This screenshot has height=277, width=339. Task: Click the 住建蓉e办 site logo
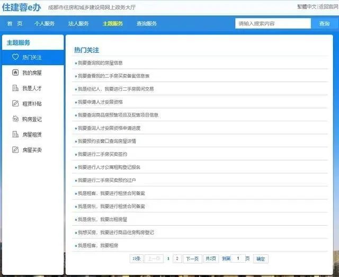(x=21, y=7)
